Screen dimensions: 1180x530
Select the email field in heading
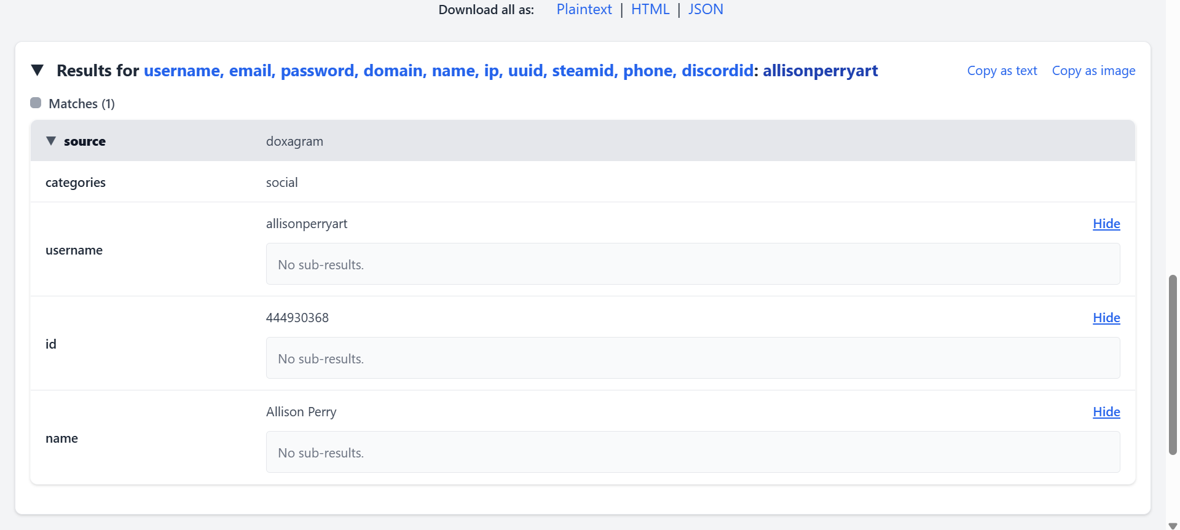pos(250,71)
